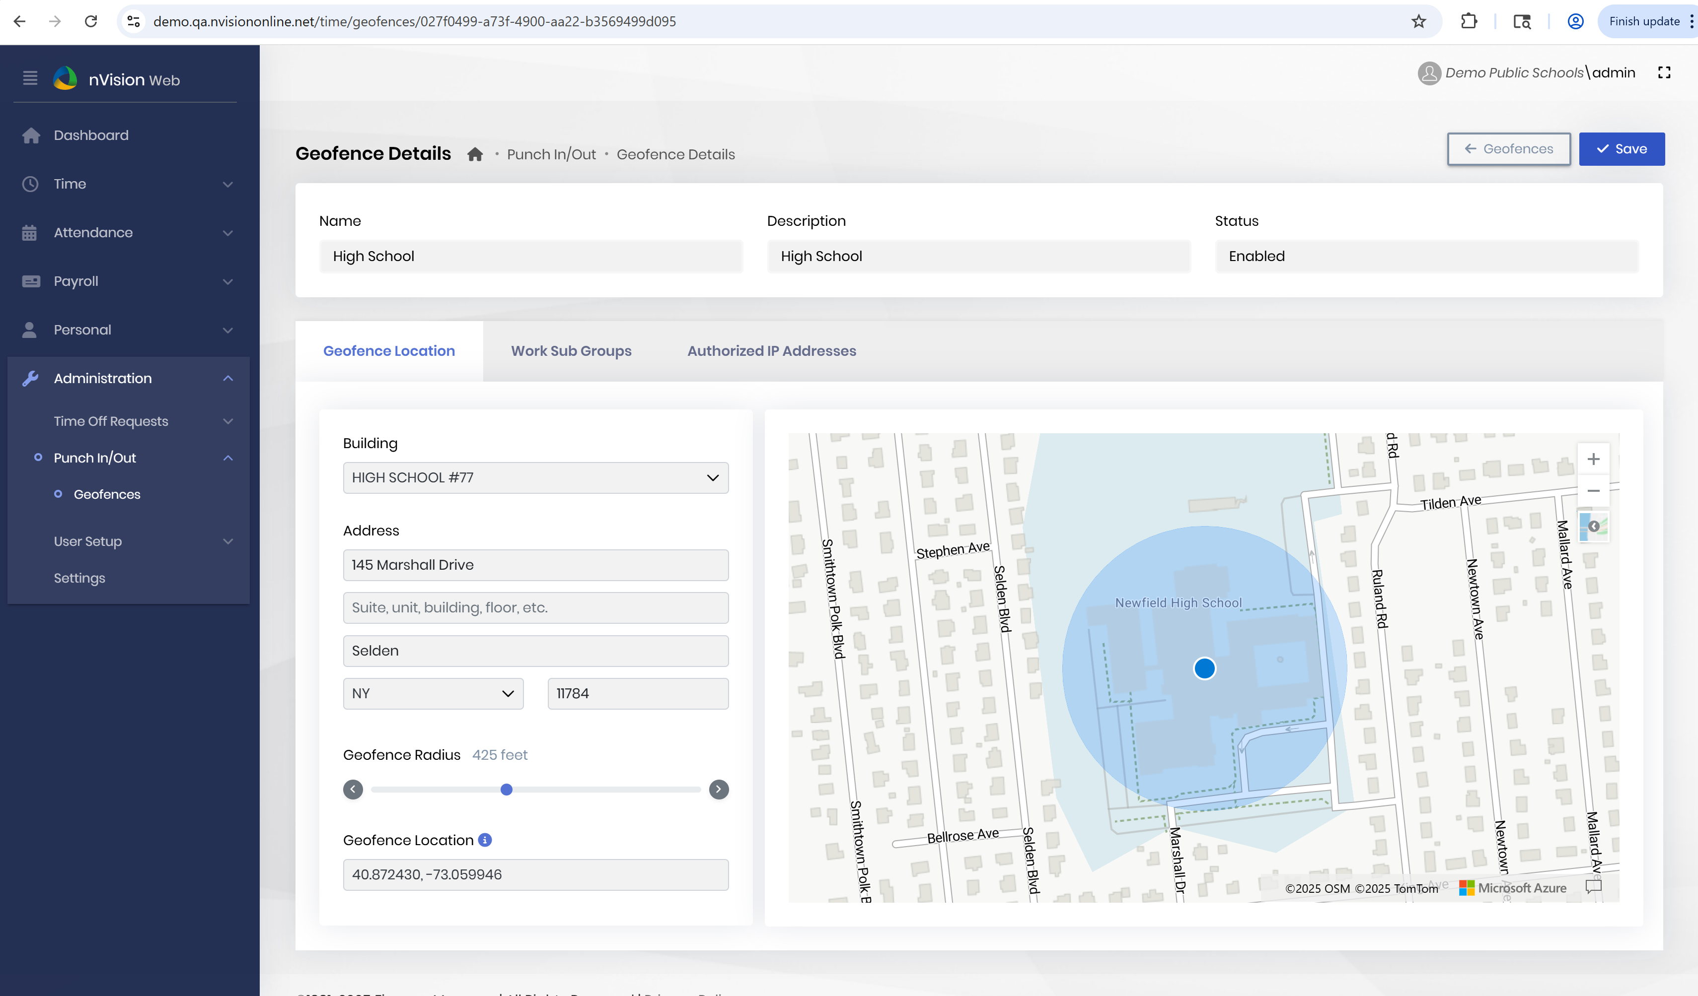Open the NY state dropdown
1698x996 pixels.
tap(433, 694)
